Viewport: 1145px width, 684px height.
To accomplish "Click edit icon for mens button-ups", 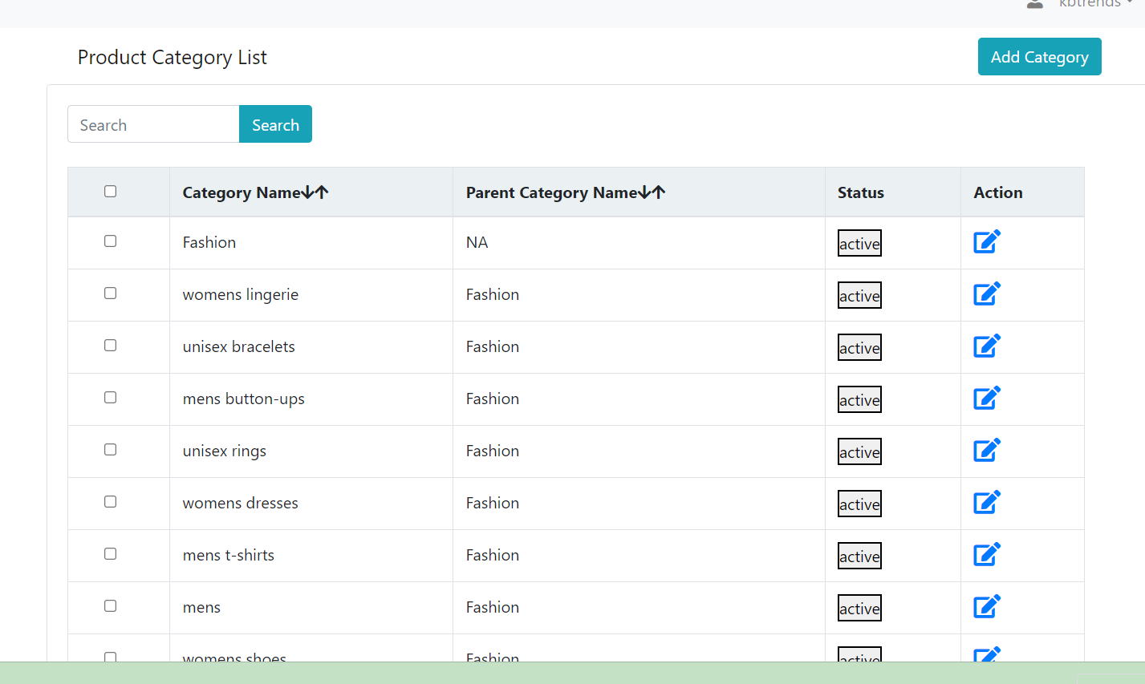I will point(987,398).
